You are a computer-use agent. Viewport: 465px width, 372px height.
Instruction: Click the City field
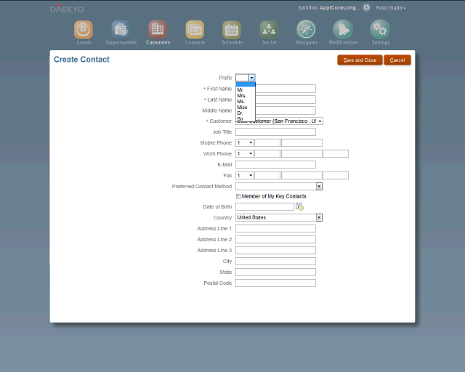(275, 261)
